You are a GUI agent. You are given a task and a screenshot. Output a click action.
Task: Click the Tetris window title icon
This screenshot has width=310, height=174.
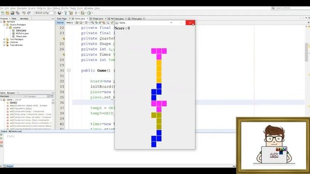click(117, 23)
